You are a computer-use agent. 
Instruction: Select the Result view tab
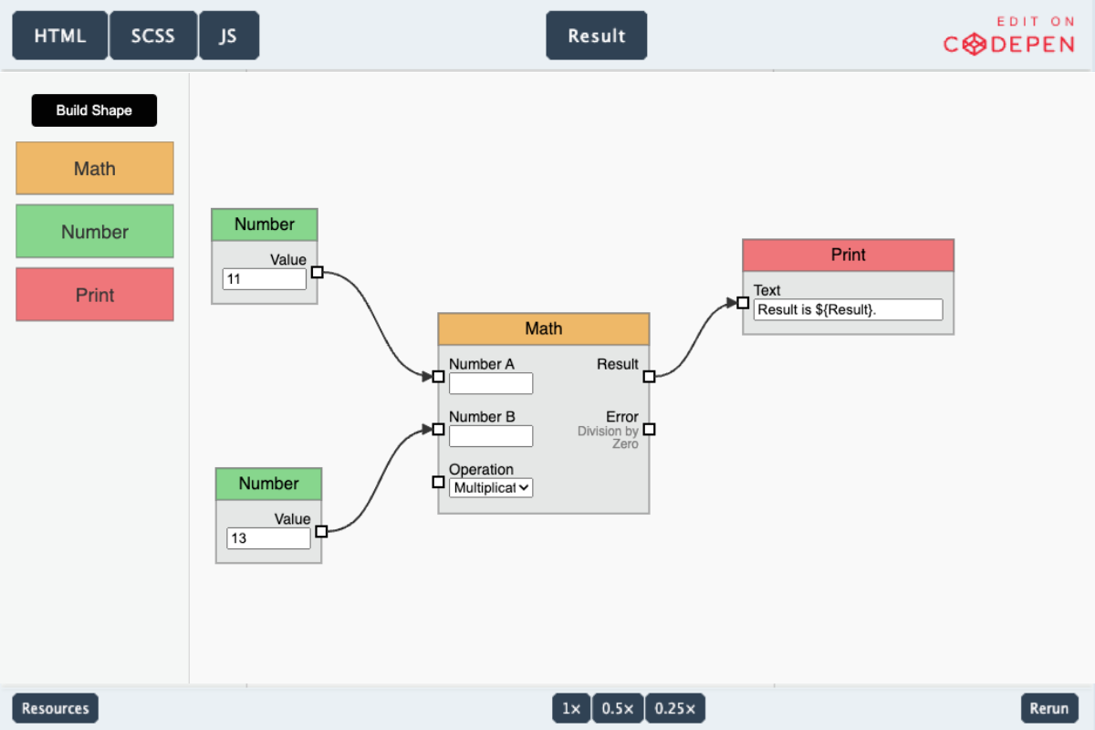coord(596,35)
